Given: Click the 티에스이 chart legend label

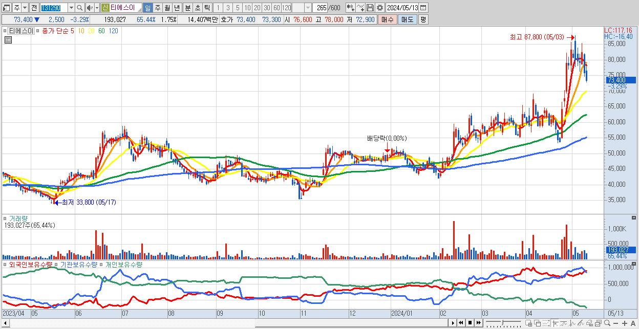Looking at the screenshot, I should coord(21,31).
